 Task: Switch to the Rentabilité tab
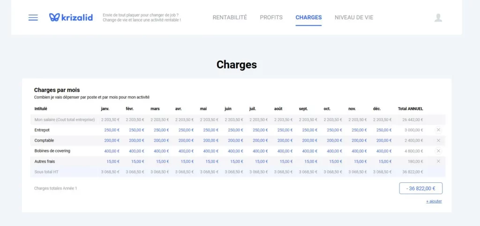pyautogui.click(x=230, y=18)
